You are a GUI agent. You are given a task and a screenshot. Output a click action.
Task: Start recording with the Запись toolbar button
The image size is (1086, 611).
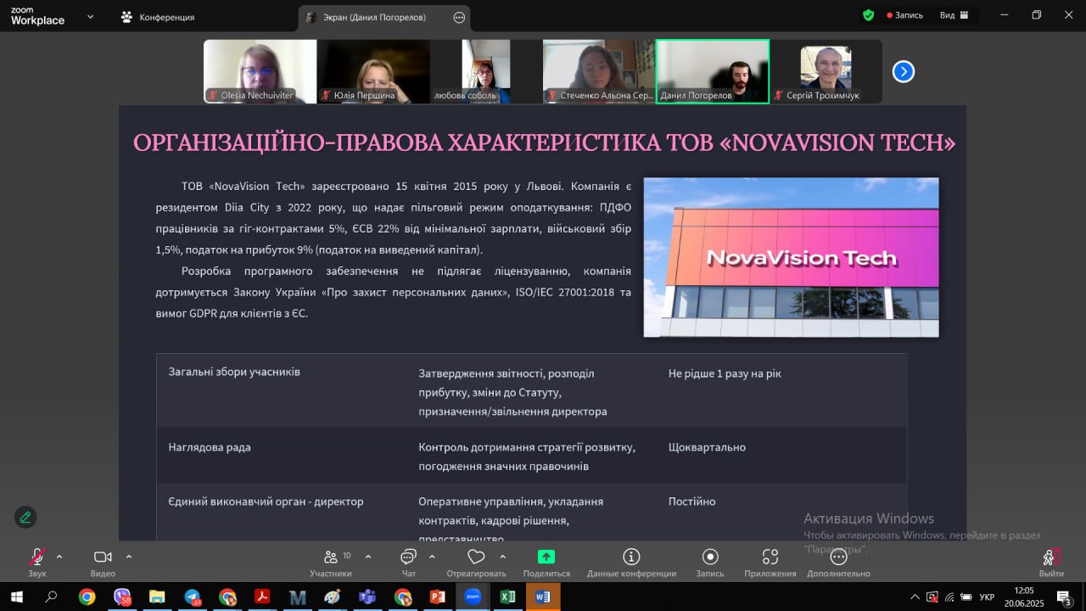(x=710, y=562)
